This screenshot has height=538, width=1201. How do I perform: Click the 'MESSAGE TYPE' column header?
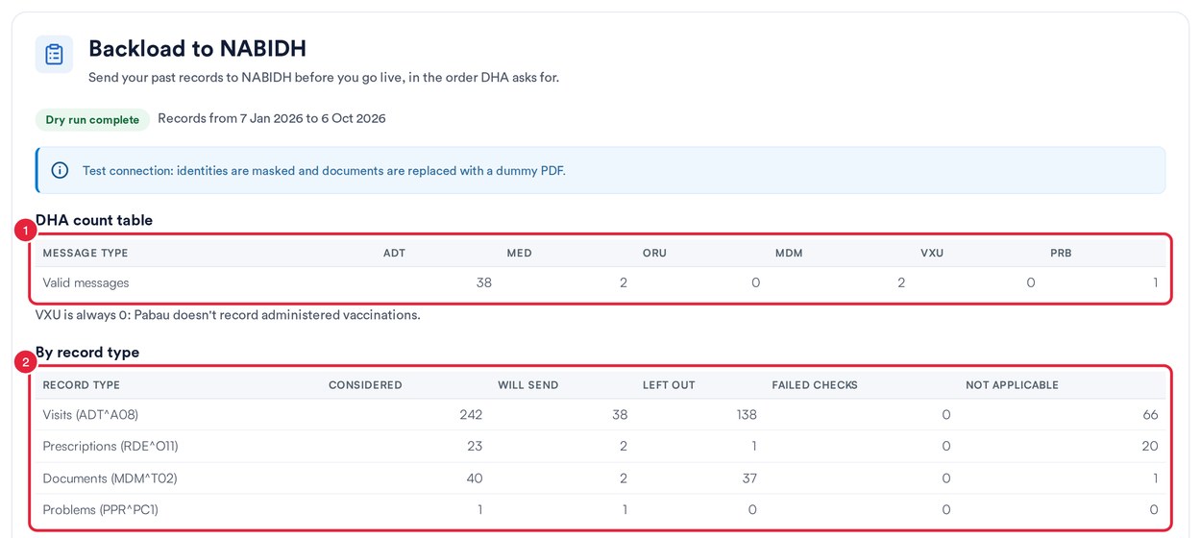[x=86, y=254]
